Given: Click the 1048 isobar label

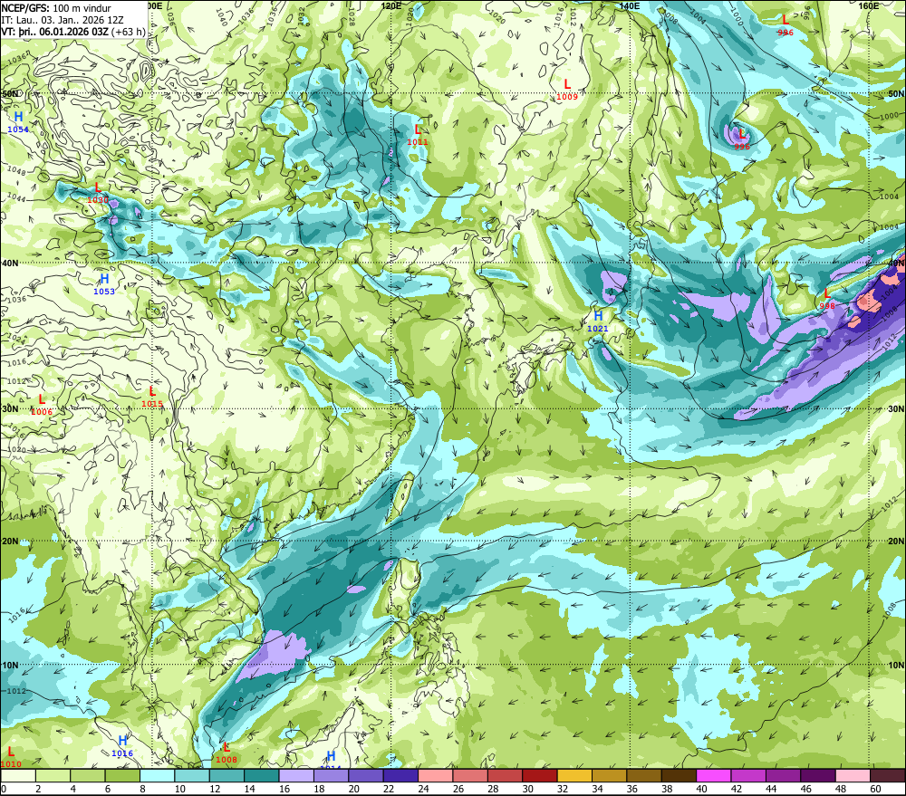Looking at the screenshot, I should click(x=16, y=172).
